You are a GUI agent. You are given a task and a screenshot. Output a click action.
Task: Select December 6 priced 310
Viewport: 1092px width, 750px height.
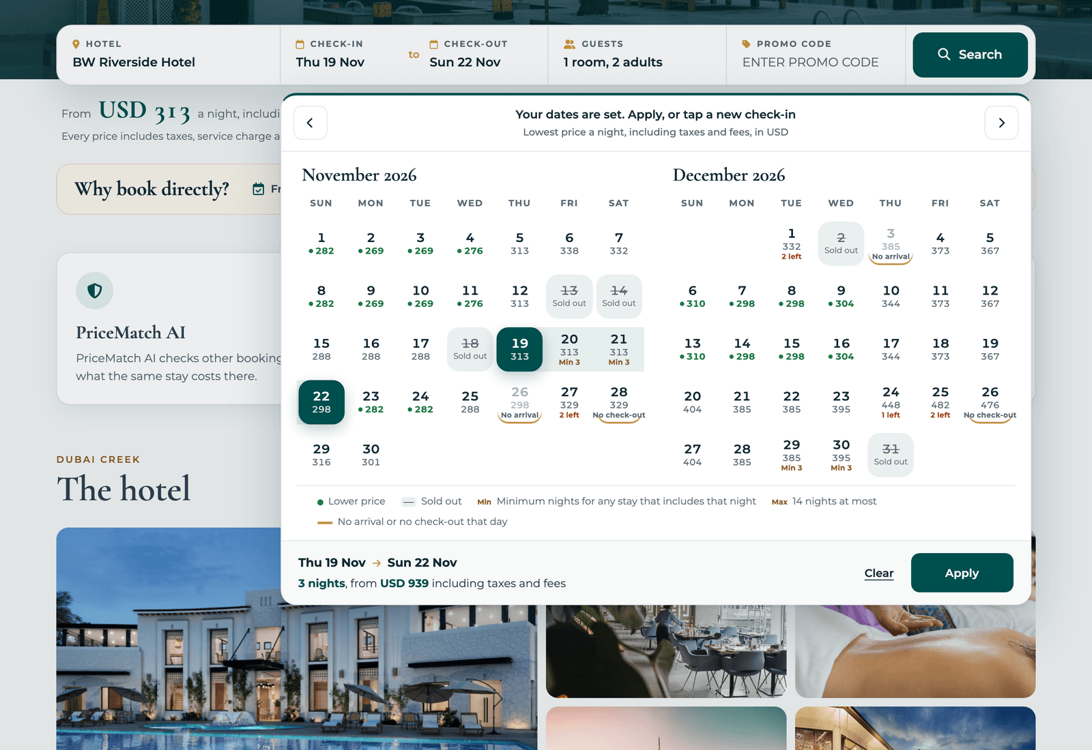tap(692, 297)
